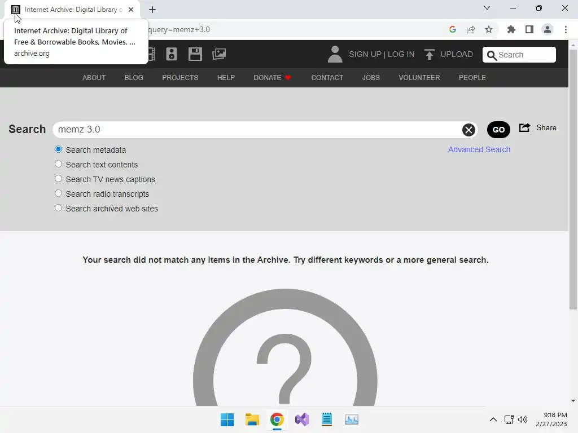
Task: Click the address bar URL text
Action: (x=179, y=29)
